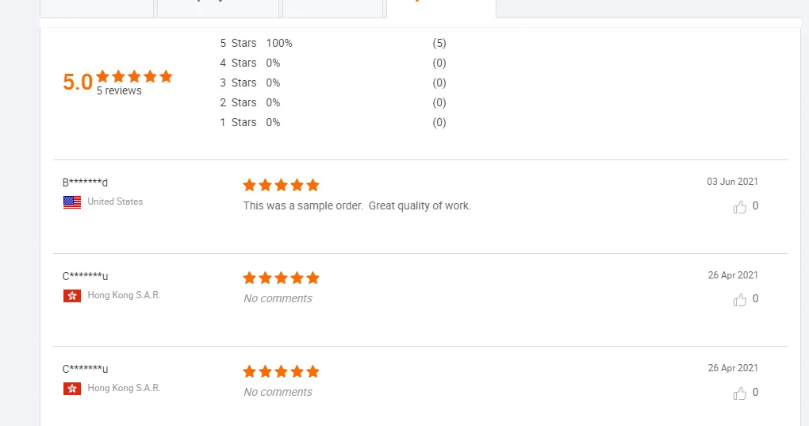Click the "United States" country label
The image size is (809, 426).
pos(115,201)
